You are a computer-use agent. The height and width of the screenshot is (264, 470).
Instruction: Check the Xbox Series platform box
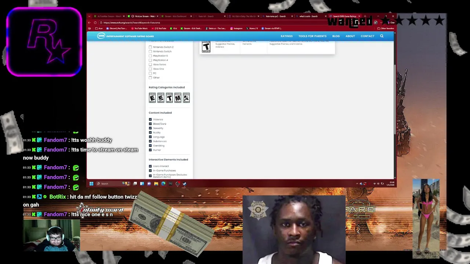tap(150, 65)
